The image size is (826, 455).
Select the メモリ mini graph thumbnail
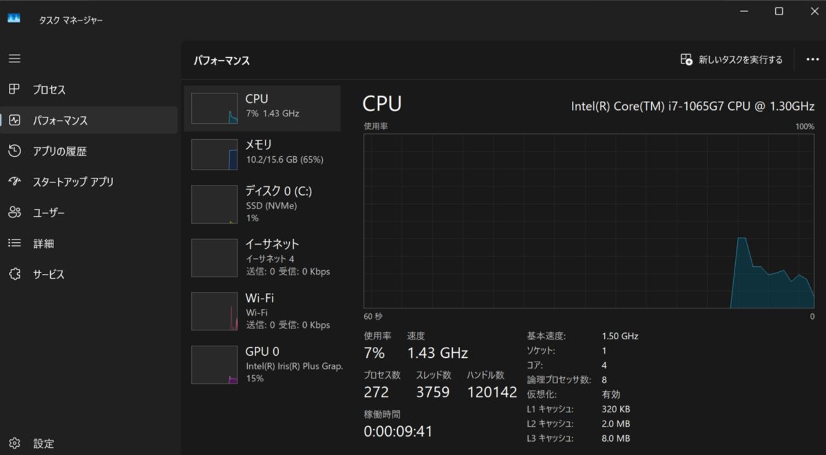click(x=214, y=154)
